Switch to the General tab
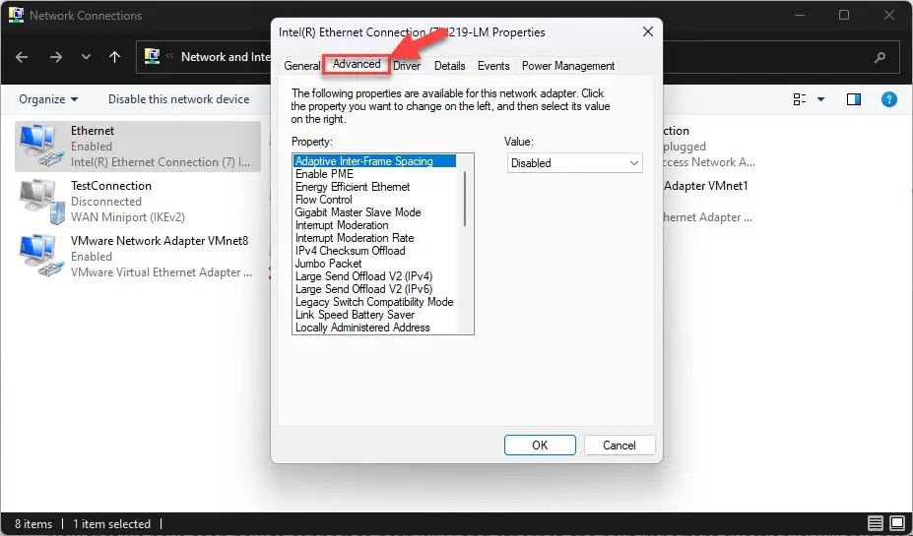The height and width of the screenshot is (536, 913). coord(301,66)
